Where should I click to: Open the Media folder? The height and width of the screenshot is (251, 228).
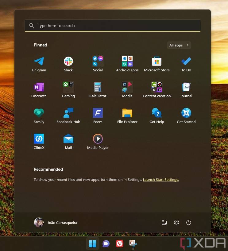[127, 90]
